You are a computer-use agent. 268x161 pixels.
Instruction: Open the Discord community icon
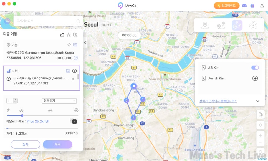tap(244, 6)
